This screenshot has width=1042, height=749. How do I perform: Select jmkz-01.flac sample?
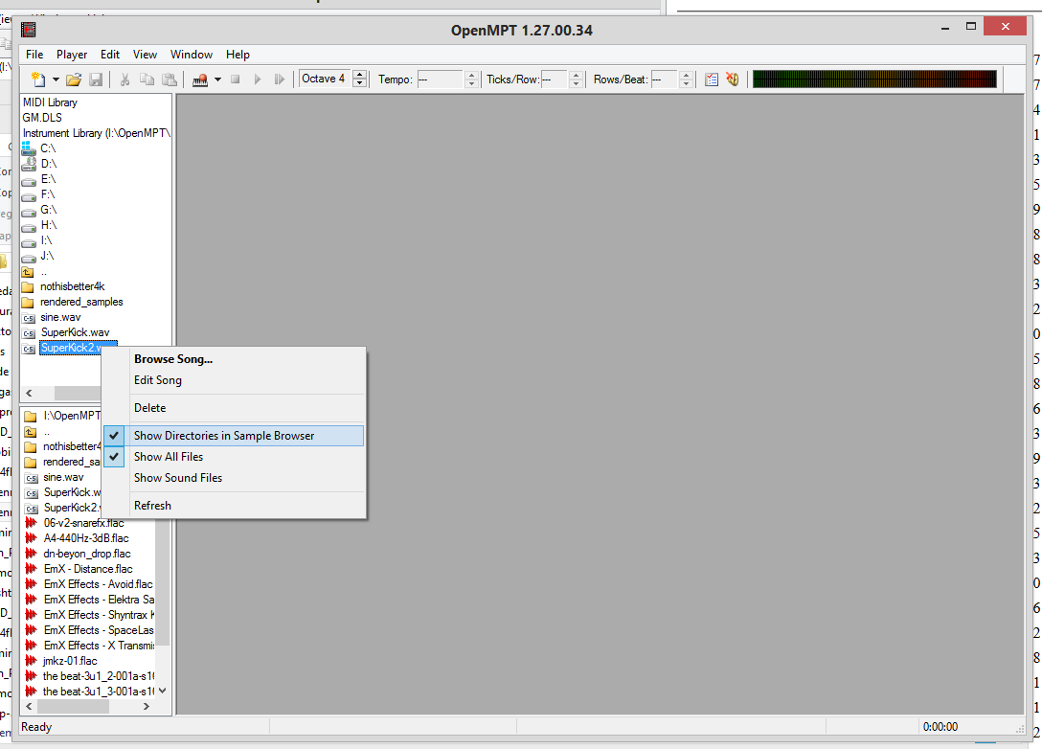click(71, 661)
